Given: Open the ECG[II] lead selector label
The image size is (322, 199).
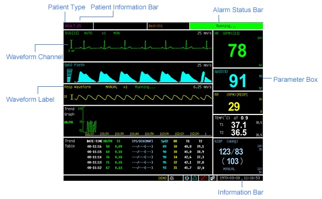Looking at the screenshot, I should point(72,33).
